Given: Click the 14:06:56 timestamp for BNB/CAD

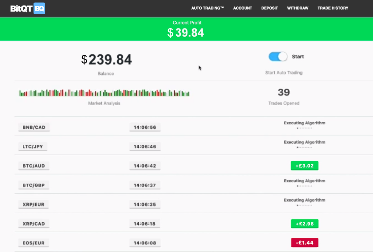Looking at the screenshot, I should (145, 127).
